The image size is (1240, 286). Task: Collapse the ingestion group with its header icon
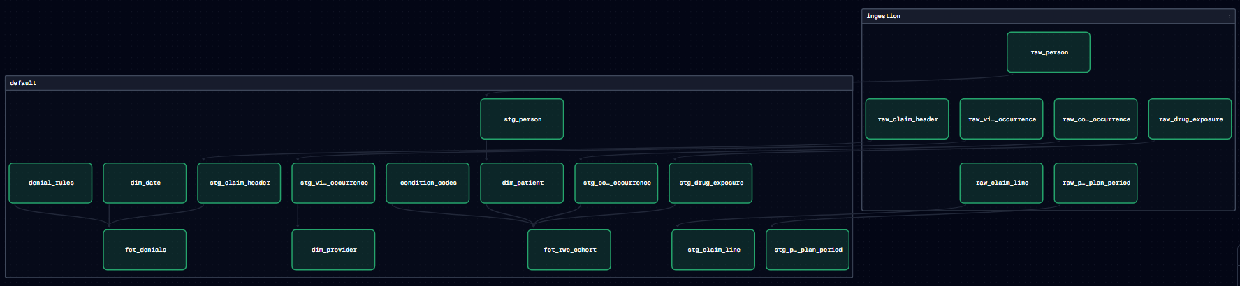coord(1230,16)
